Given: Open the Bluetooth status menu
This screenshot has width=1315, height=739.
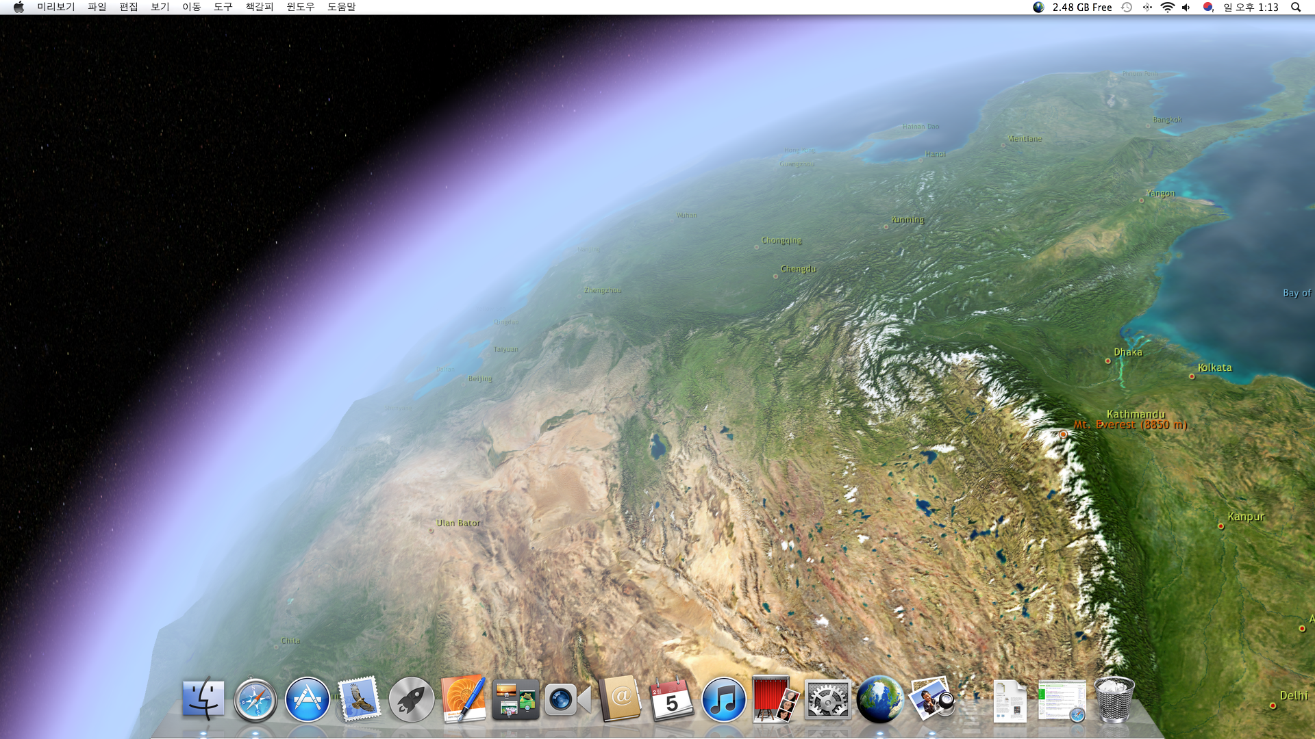Looking at the screenshot, I should point(1147,7).
